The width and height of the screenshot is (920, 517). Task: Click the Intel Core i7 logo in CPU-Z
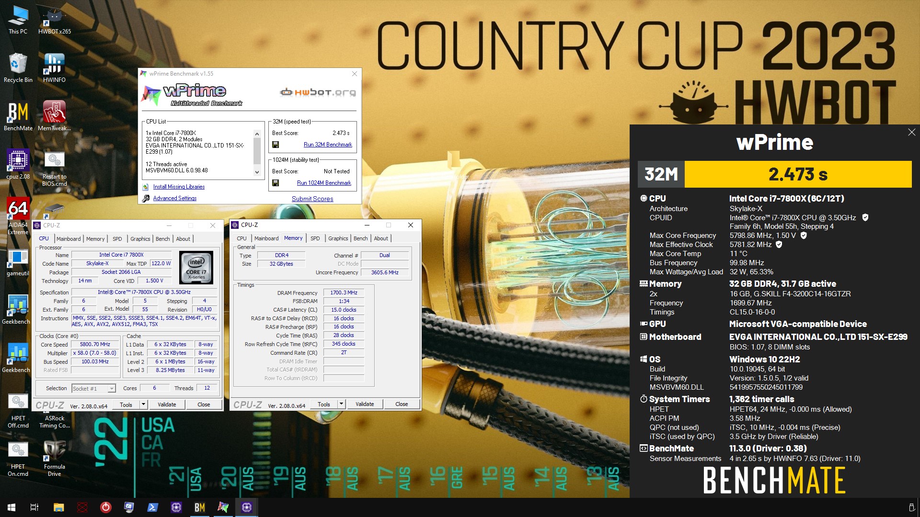pos(196,268)
